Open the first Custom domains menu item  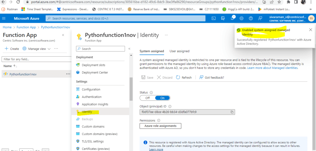click(93, 126)
